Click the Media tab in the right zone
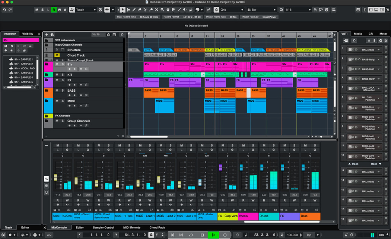This screenshot has width=391, height=239. tap(358, 33)
